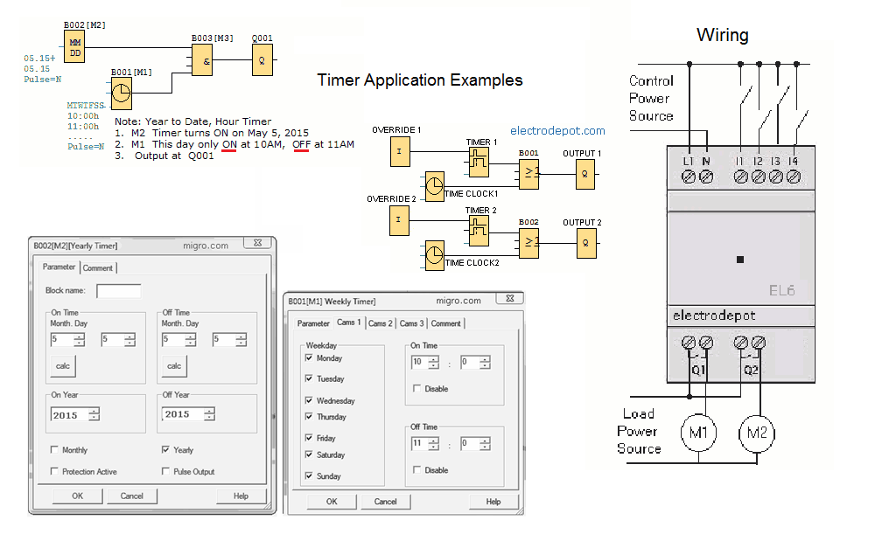Select the B001 weekly timer clock block

click(x=122, y=92)
